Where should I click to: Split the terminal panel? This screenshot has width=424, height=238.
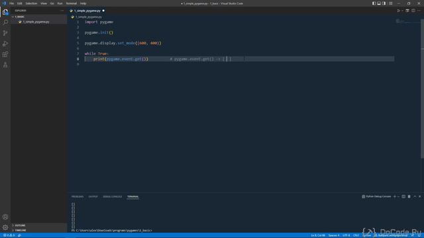click(x=403, y=196)
